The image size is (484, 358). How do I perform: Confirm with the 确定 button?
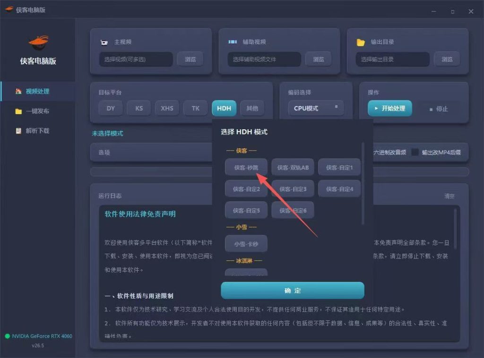point(293,291)
